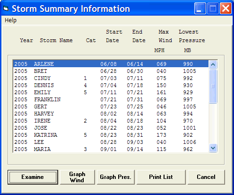Screen dimensions: 234x195
Task: Click the Examine button
Action: (33, 177)
